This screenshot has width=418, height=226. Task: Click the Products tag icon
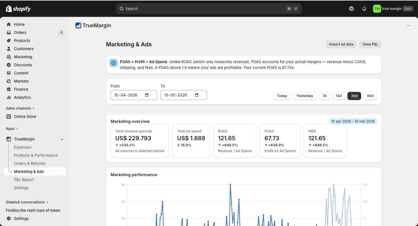(x=9, y=41)
